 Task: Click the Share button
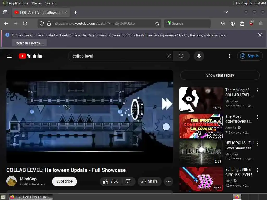coord(149,182)
